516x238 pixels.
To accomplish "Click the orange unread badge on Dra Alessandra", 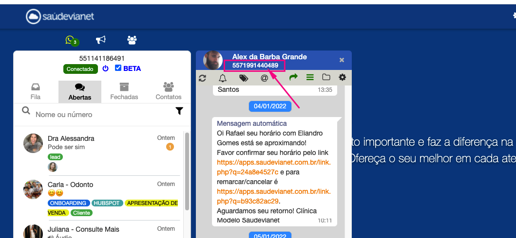I will tap(170, 147).
